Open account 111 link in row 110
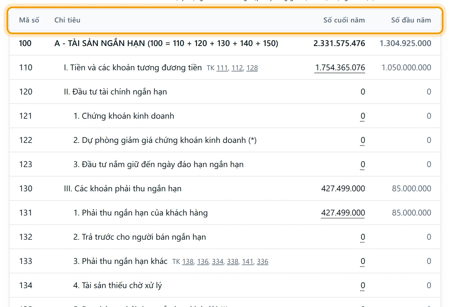Image resolution: width=450 pixels, height=307 pixels. click(222, 68)
